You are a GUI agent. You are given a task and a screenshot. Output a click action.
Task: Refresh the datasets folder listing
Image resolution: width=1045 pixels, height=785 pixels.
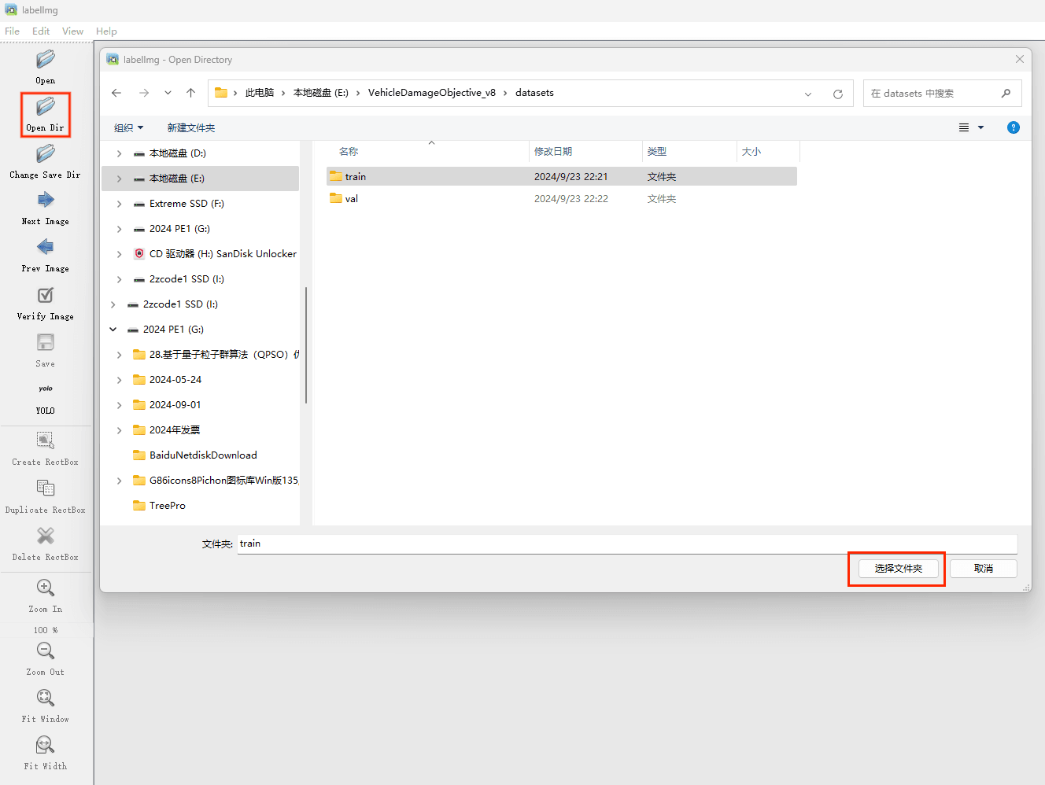[x=838, y=94]
